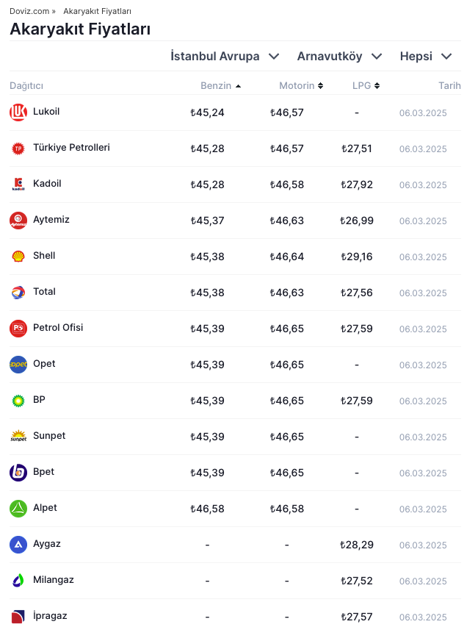
Task: Click the Aygaz logo icon
Action: coord(18,545)
